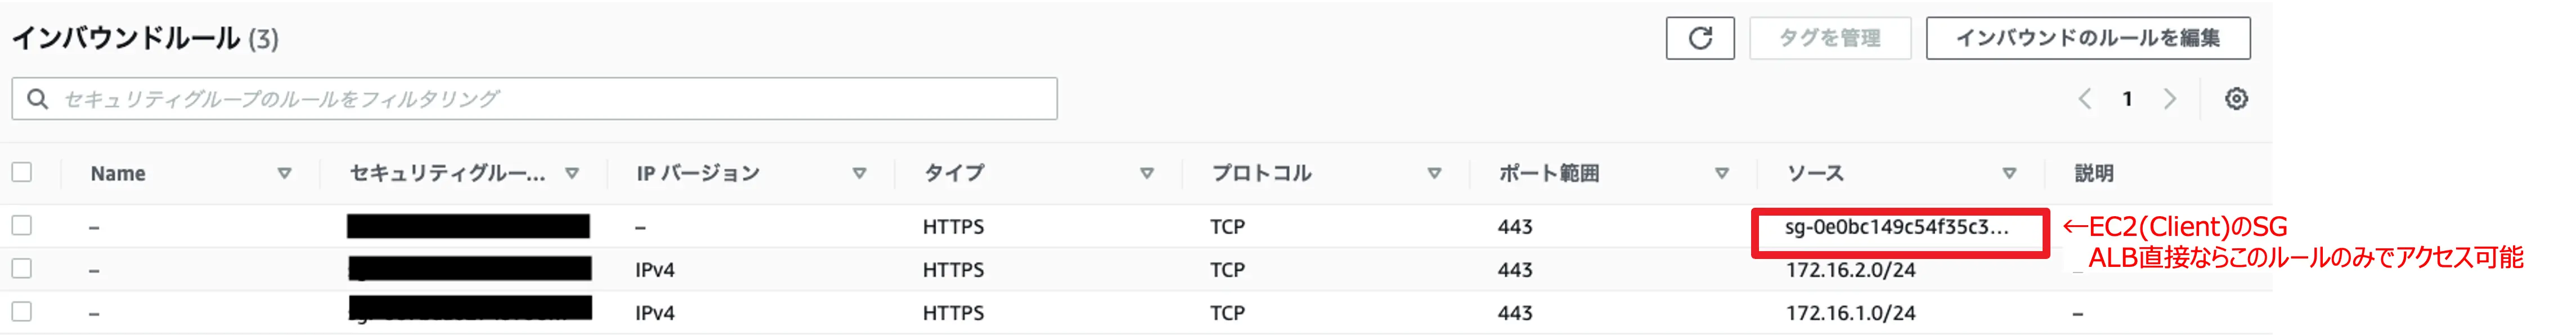This screenshot has height=335, width=2576.
Task: Select the 172.16.2.0/24 rule checkbox
Action: pyautogui.click(x=22, y=269)
